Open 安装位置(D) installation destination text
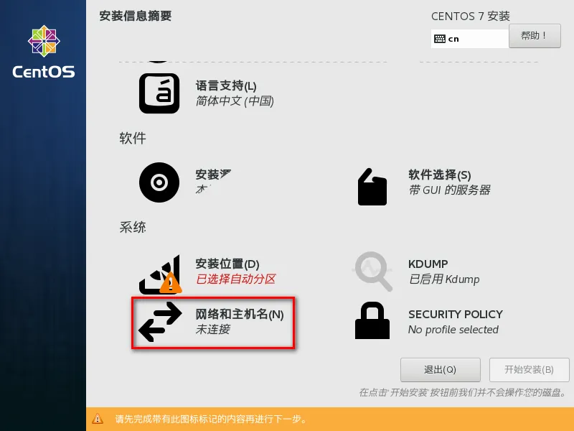Image resolution: width=574 pixels, height=431 pixels. point(227,264)
